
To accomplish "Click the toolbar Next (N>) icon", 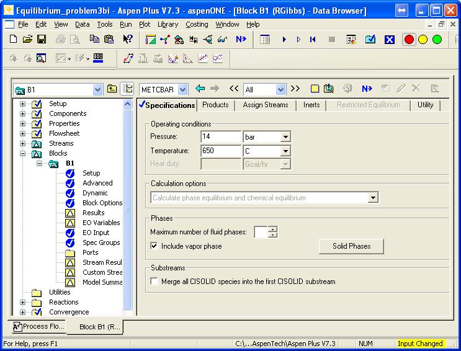I will tap(241, 39).
